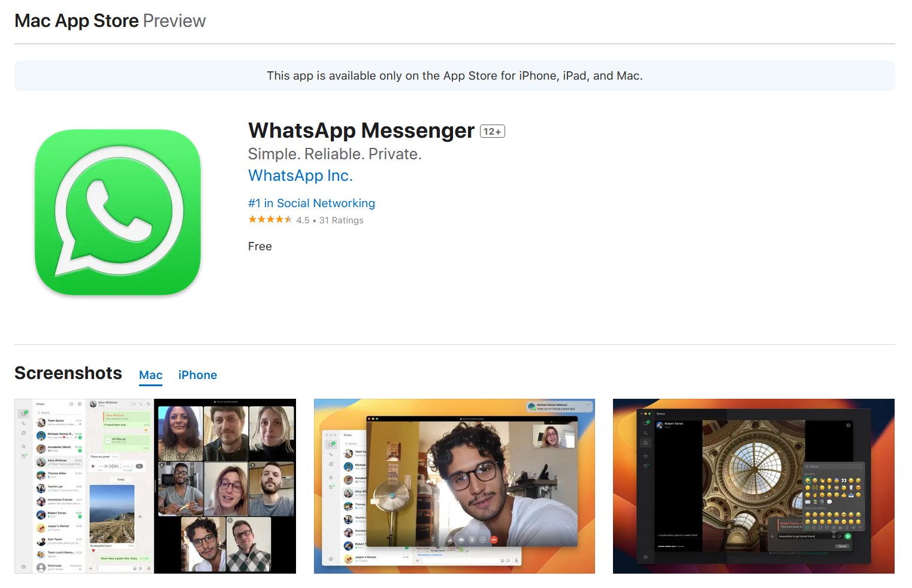
Task: Switch to the Mac screenshots tab
Action: tap(150, 375)
